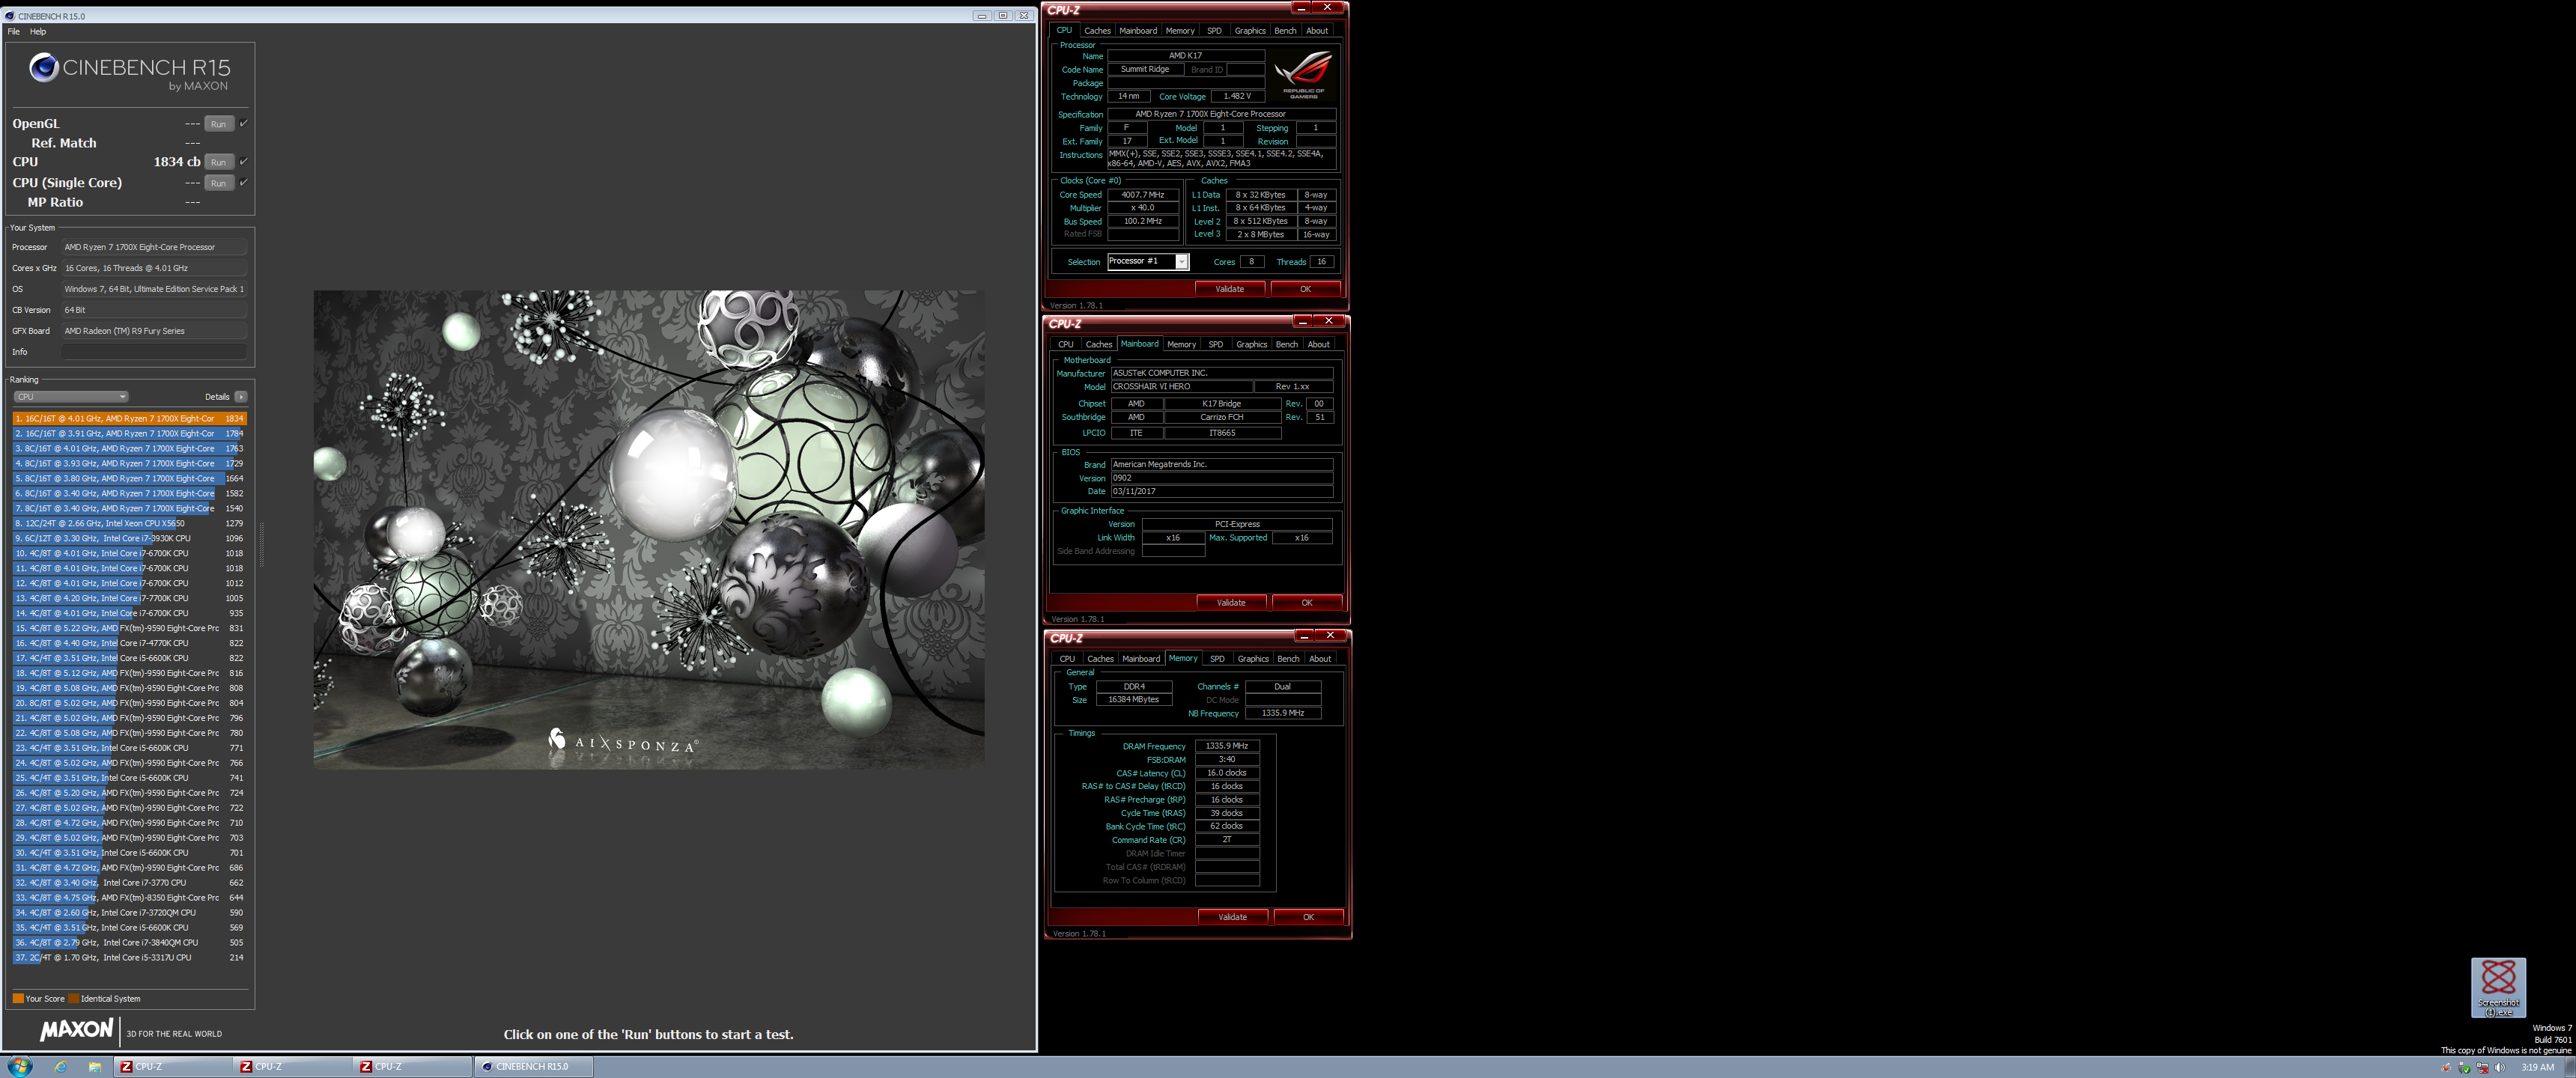Toggle the OpenGL test checkmark

[243, 123]
